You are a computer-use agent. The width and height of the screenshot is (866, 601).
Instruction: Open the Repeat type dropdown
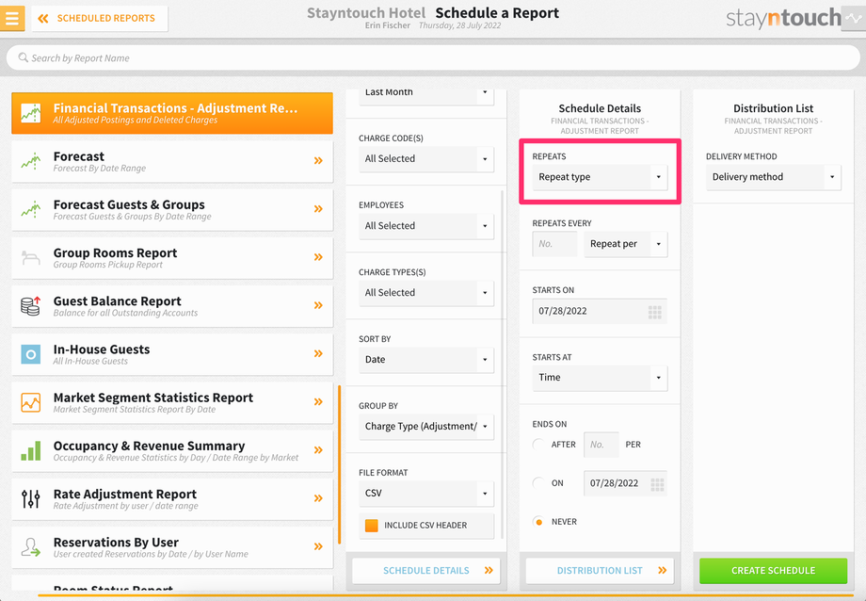[600, 177]
